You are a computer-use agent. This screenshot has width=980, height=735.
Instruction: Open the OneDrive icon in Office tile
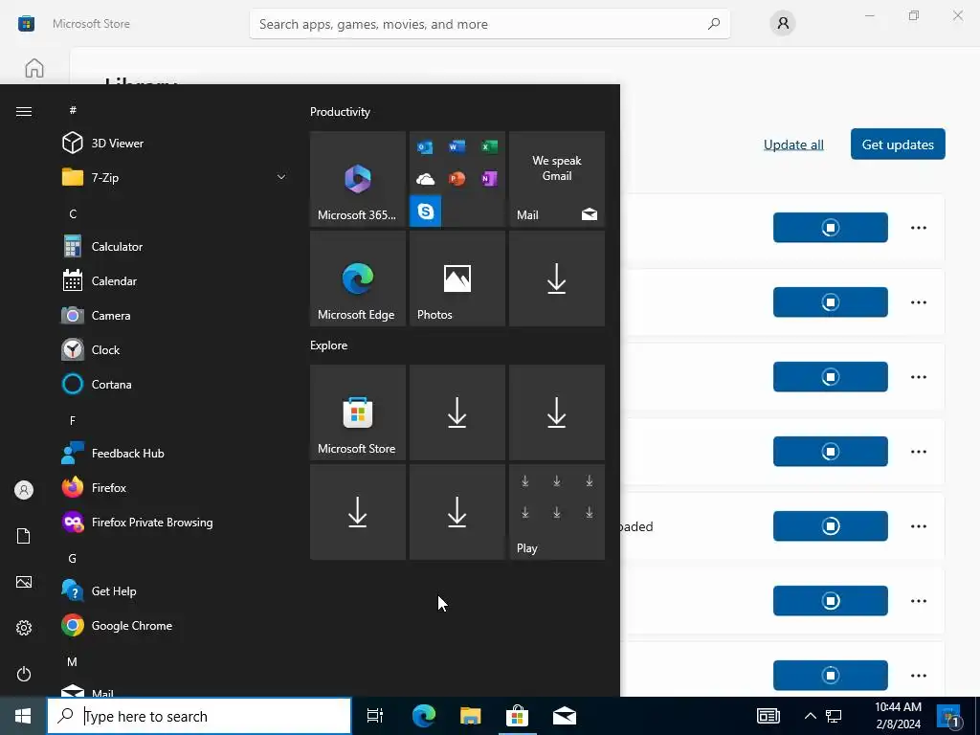click(425, 179)
